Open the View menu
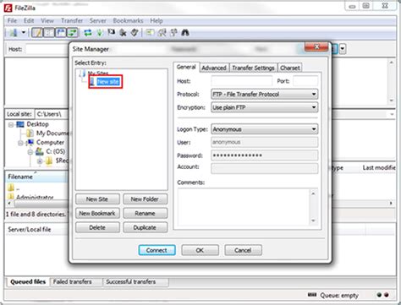 point(47,21)
